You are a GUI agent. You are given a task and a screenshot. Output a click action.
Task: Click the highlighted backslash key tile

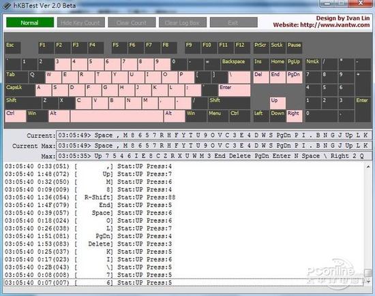pos(239,77)
